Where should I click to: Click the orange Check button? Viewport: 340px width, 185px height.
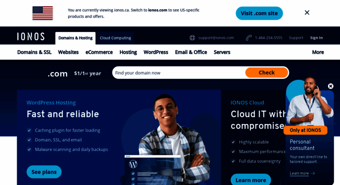tap(267, 73)
